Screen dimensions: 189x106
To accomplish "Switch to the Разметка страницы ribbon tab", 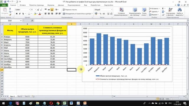I will pos(37,5).
